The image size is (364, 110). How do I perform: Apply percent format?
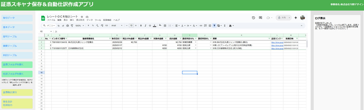(93, 26)
